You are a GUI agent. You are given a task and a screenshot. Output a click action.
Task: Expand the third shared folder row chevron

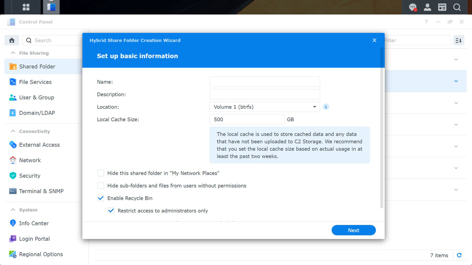[x=456, y=103]
